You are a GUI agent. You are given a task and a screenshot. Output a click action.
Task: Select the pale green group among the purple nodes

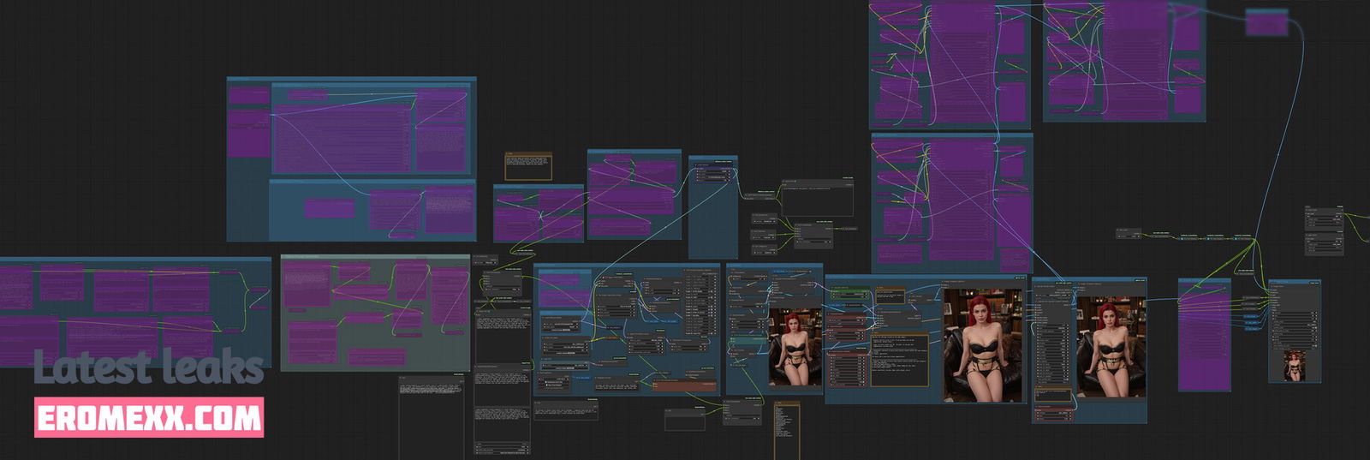[375, 313]
